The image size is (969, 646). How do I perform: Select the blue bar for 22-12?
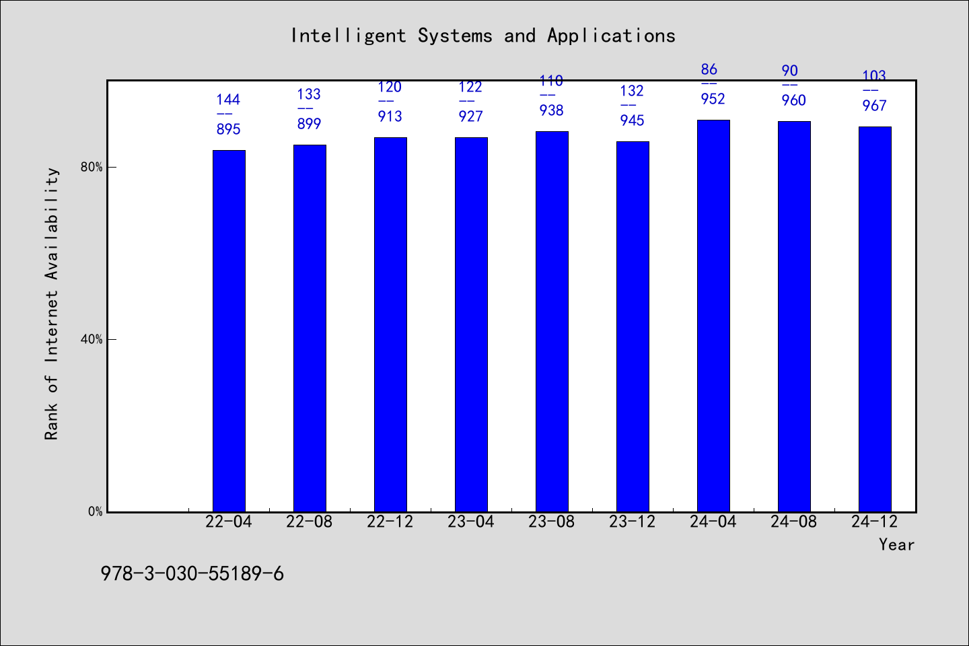pos(390,324)
